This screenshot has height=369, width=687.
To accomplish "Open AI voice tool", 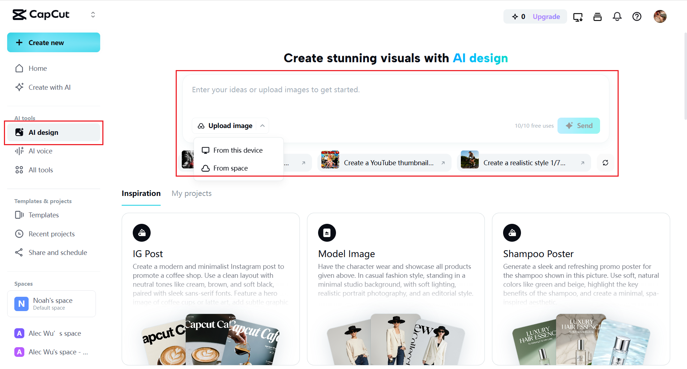I will 40,151.
